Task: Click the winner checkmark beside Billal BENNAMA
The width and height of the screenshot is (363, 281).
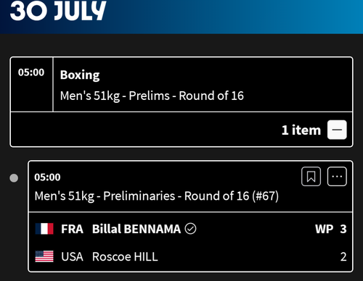Action: [190, 229]
